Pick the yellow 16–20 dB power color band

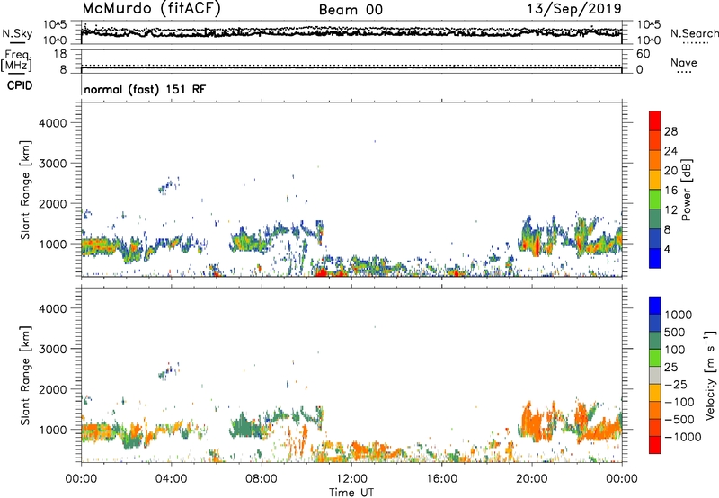655,180
